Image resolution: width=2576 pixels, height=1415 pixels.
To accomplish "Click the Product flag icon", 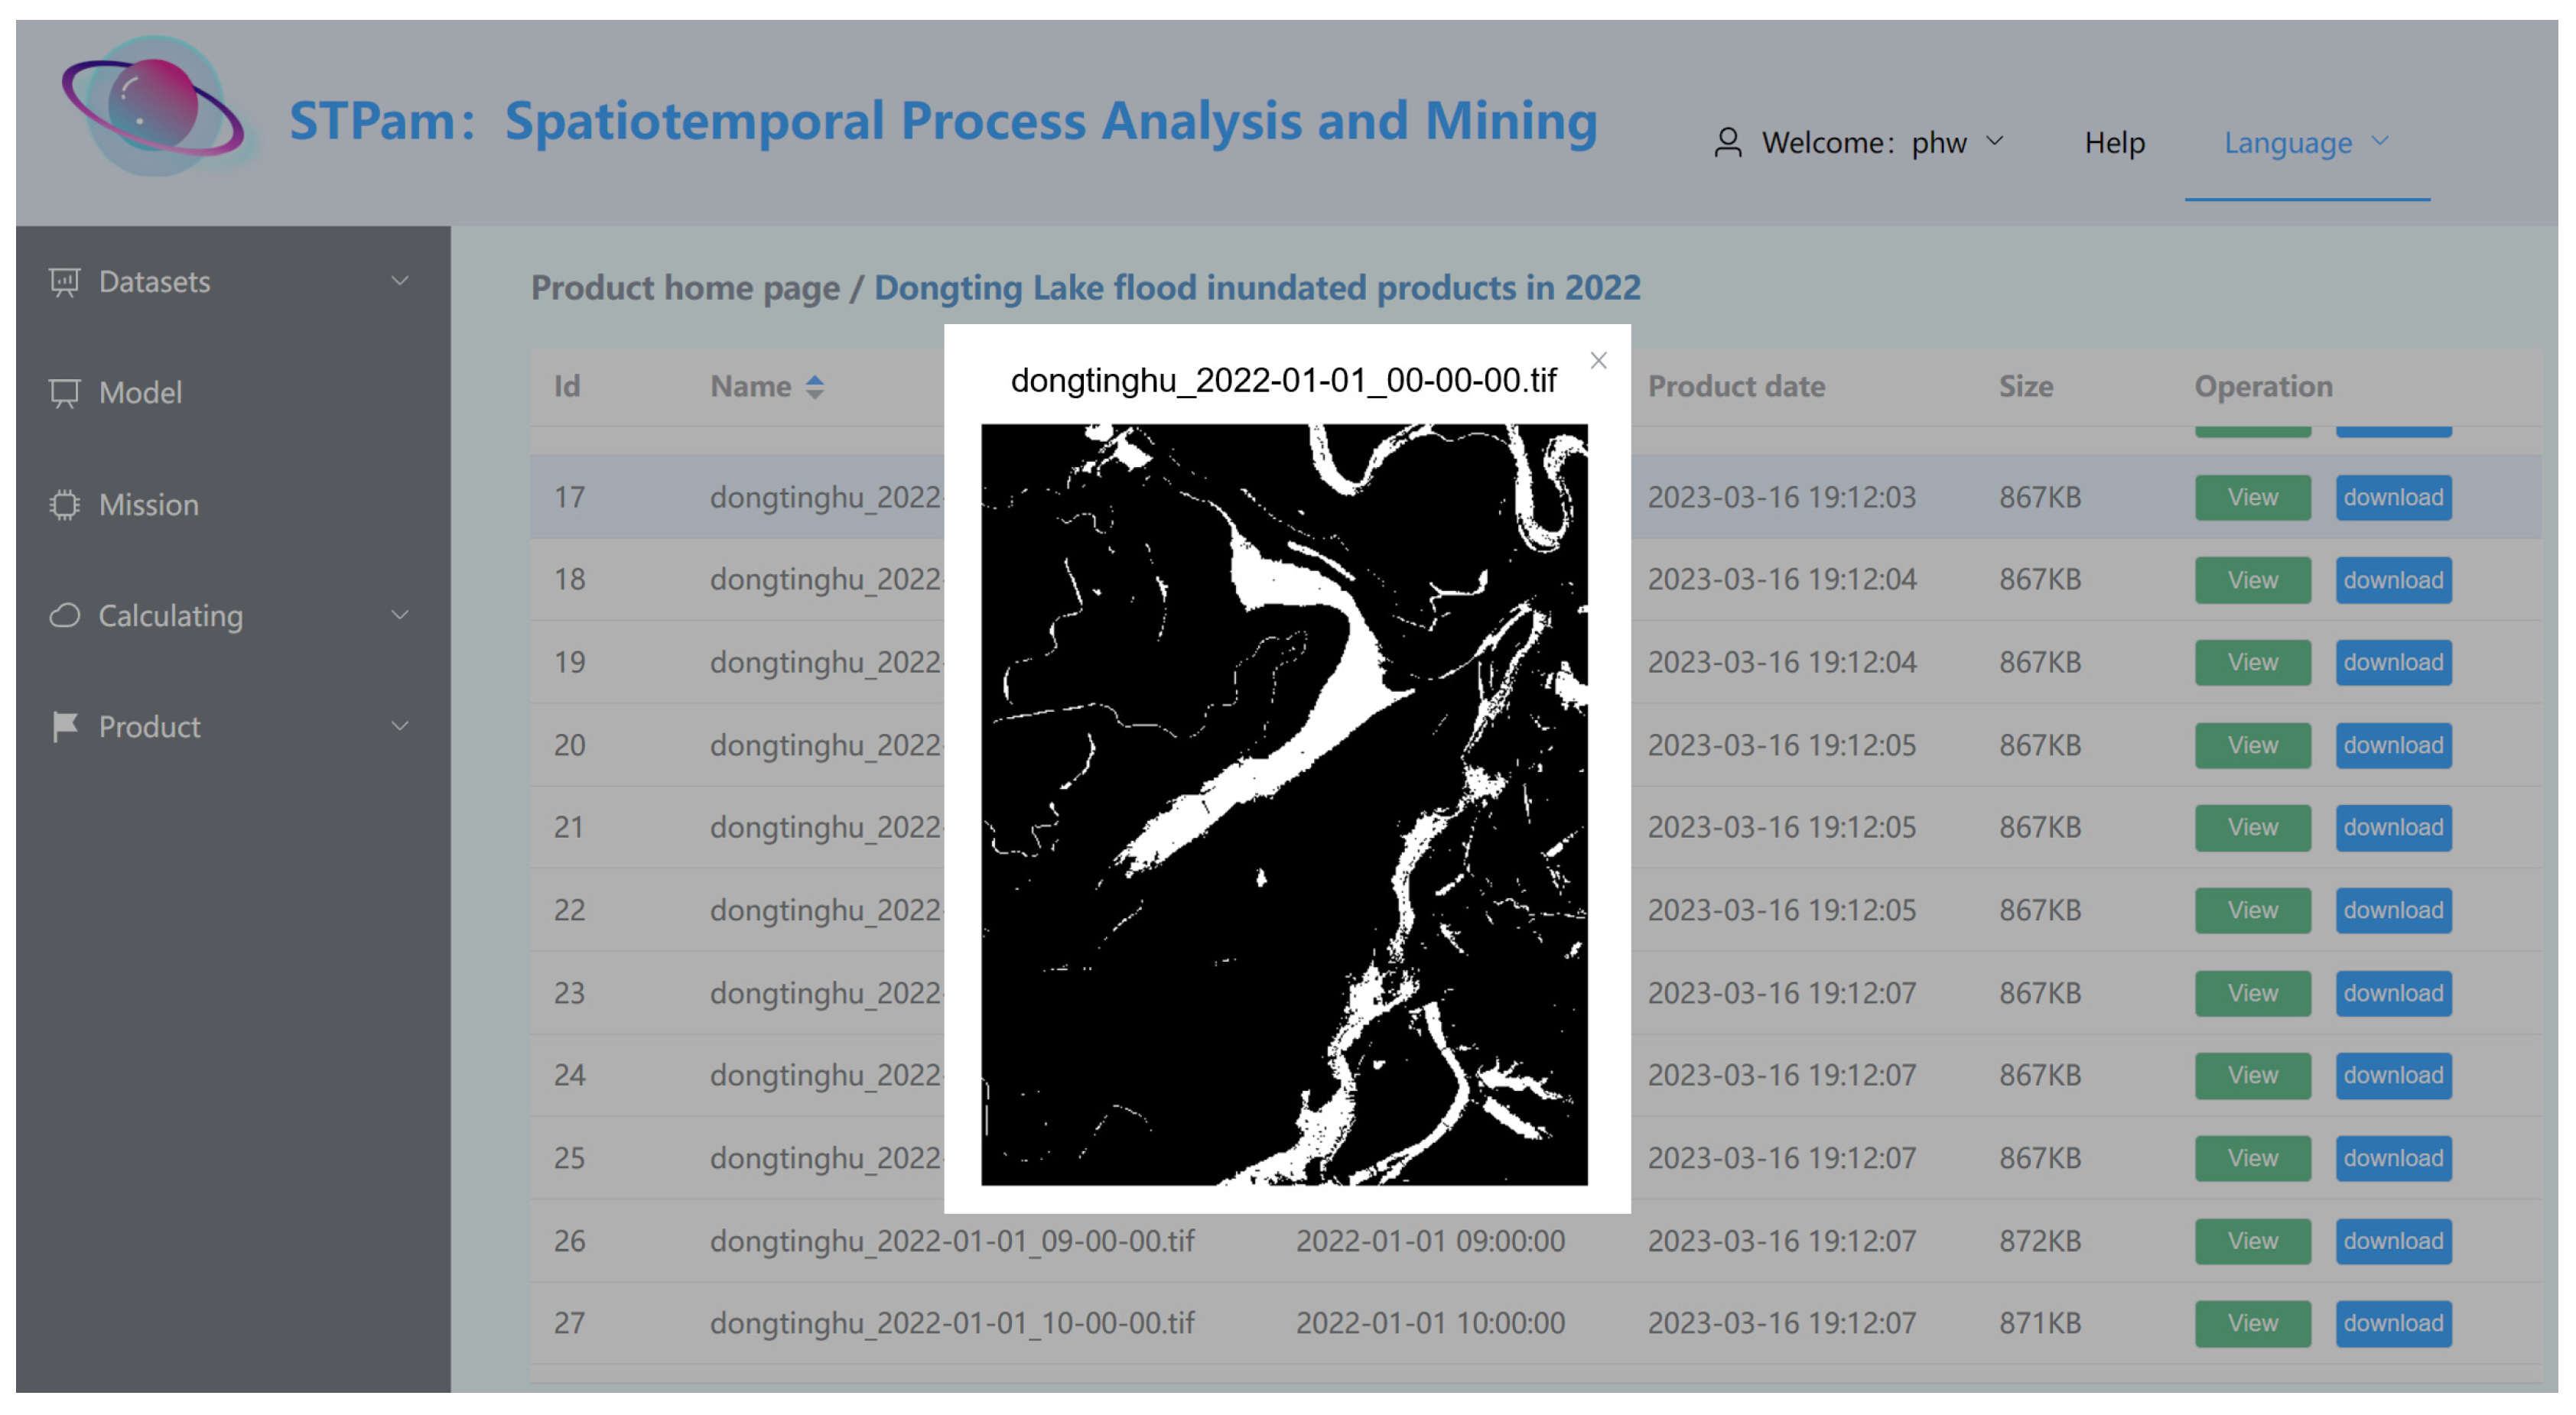I will pyautogui.click(x=64, y=726).
